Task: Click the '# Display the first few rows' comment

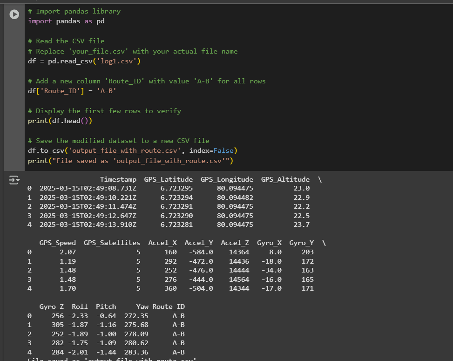Action: (105, 111)
